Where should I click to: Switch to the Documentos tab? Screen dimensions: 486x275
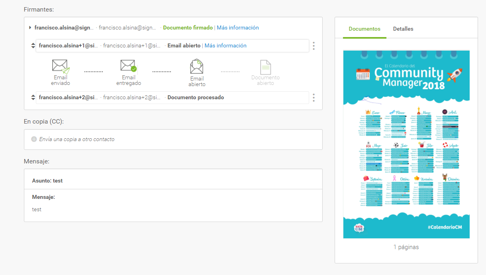pyautogui.click(x=364, y=29)
